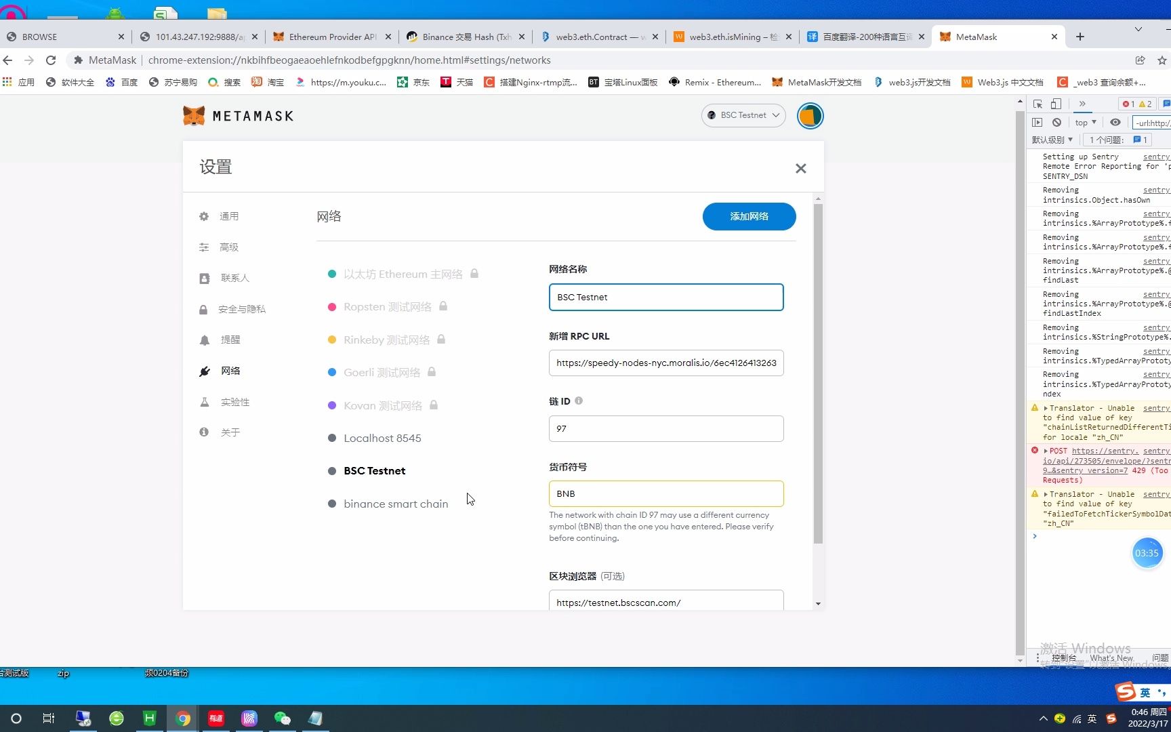Switch to the BROWSE tab
1171x732 pixels.
(65, 37)
